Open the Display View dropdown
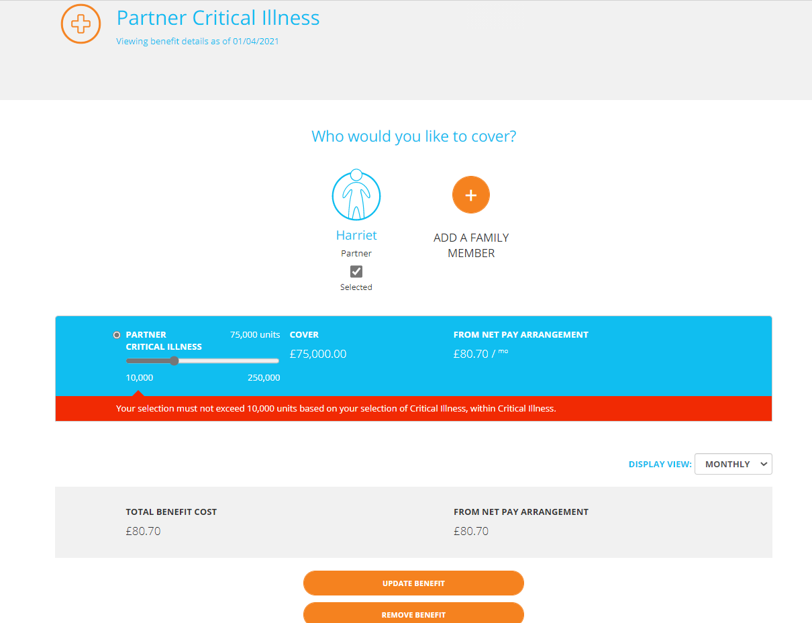 (x=733, y=464)
